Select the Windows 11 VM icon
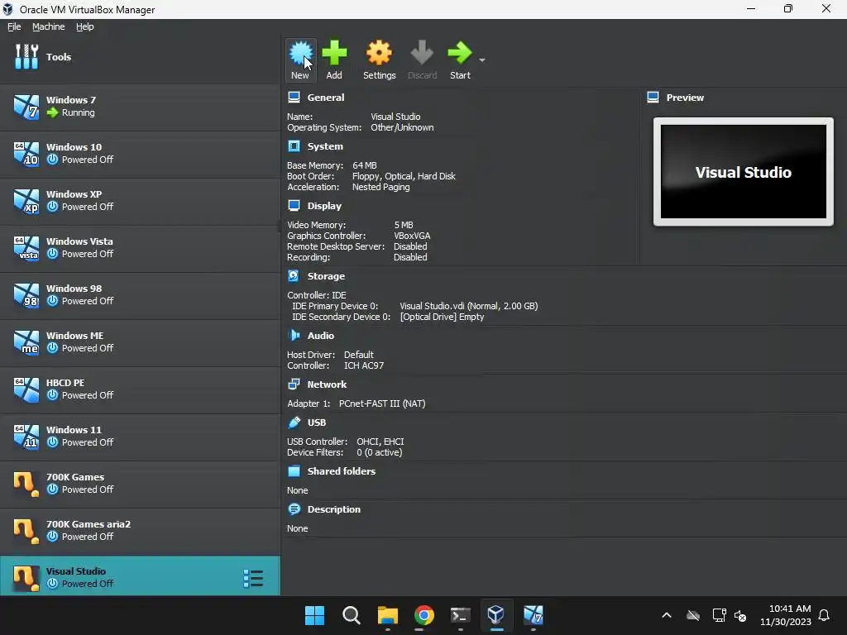The image size is (847, 635). click(x=26, y=437)
